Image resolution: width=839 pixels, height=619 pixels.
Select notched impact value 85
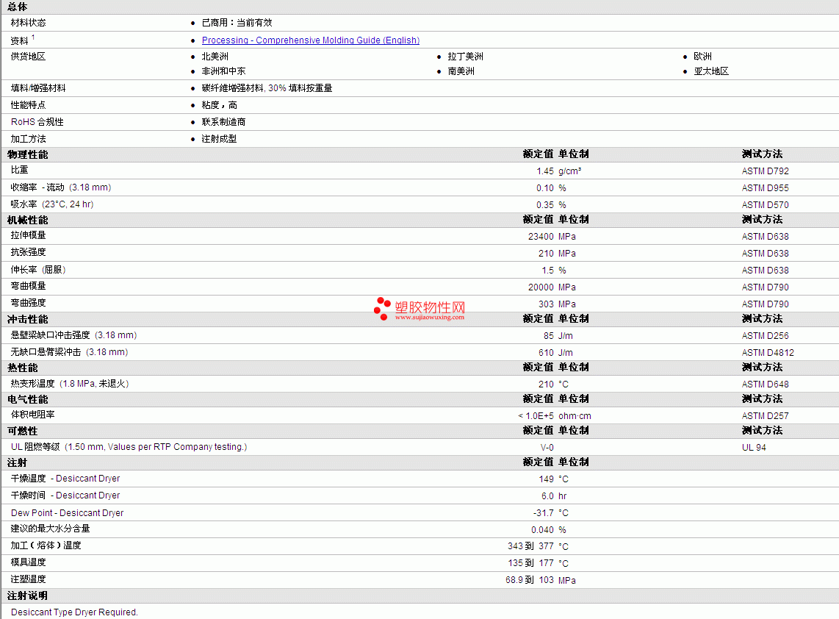549,336
